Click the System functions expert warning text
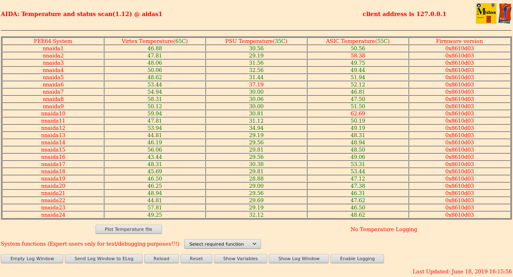 point(90,244)
